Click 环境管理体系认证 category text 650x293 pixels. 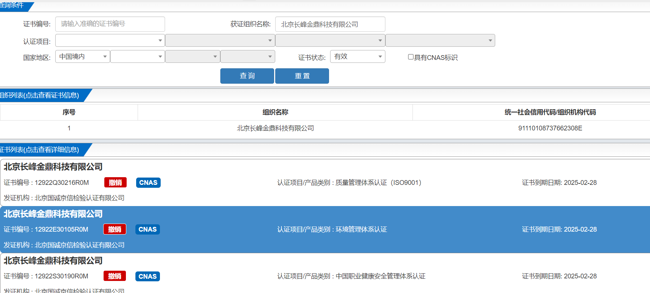[361, 229]
